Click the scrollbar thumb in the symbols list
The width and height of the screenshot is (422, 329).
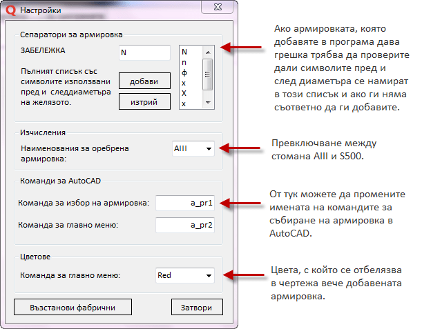[x=208, y=72]
